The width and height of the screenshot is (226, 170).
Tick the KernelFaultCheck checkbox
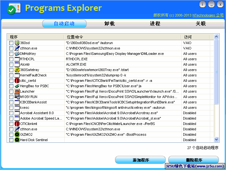click(x=11, y=75)
